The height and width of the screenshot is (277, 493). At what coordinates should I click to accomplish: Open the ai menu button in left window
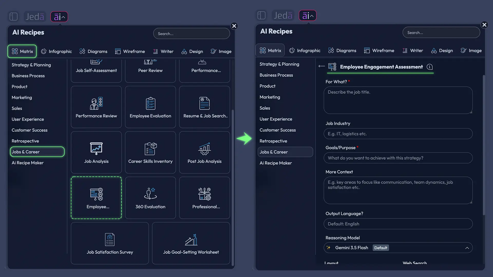(x=59, y=17)
